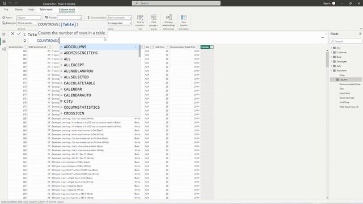Switch to Report view in left sidebar
The height and width of the screenshot is (204, 363).
4,34
